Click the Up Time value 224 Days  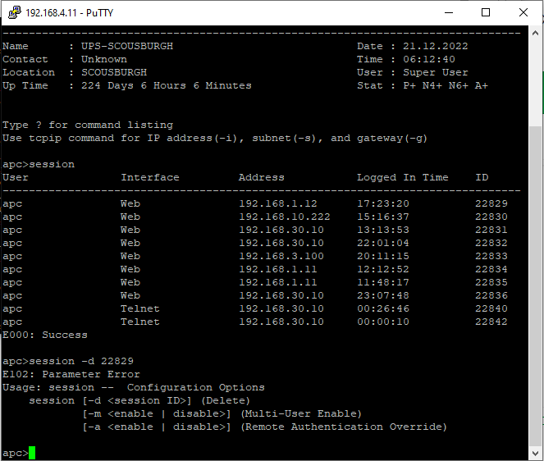click(113, 85)
